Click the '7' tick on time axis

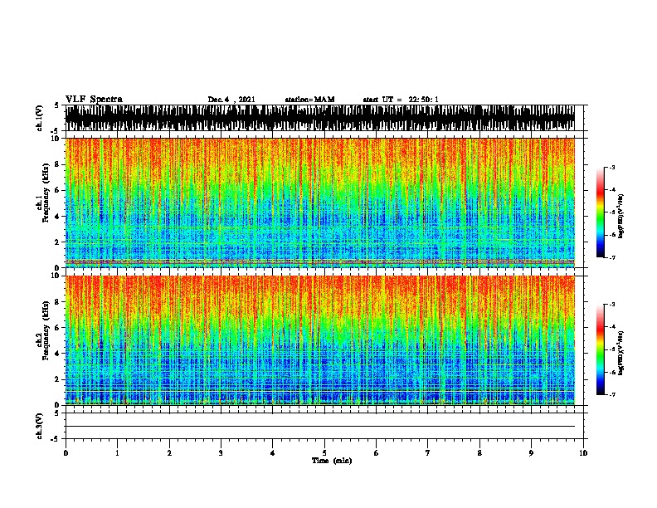[x=428, y=453]
